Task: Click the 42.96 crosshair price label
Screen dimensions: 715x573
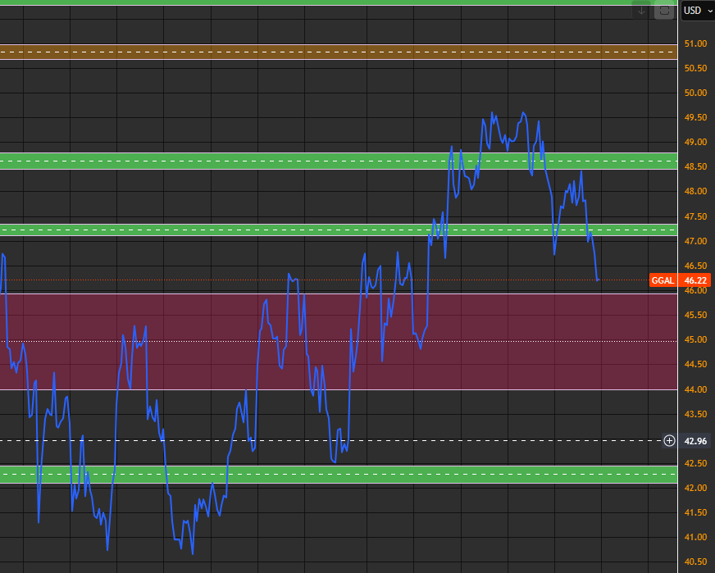Action: click(x=695, y=441)
